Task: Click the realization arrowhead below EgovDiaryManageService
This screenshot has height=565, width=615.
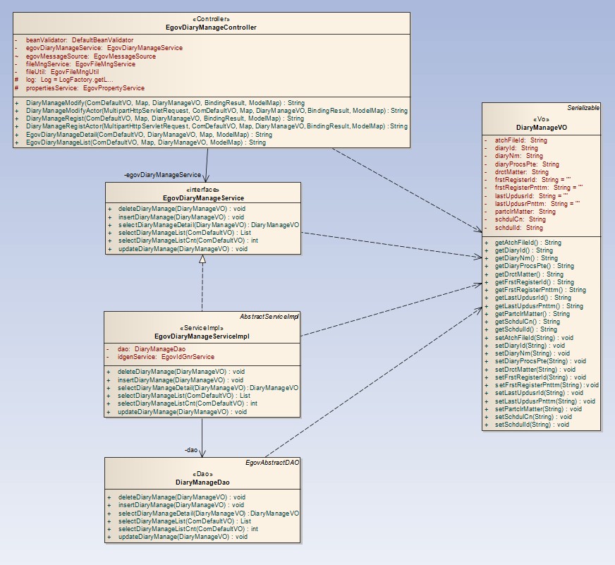Action: (x=202, y=260)
